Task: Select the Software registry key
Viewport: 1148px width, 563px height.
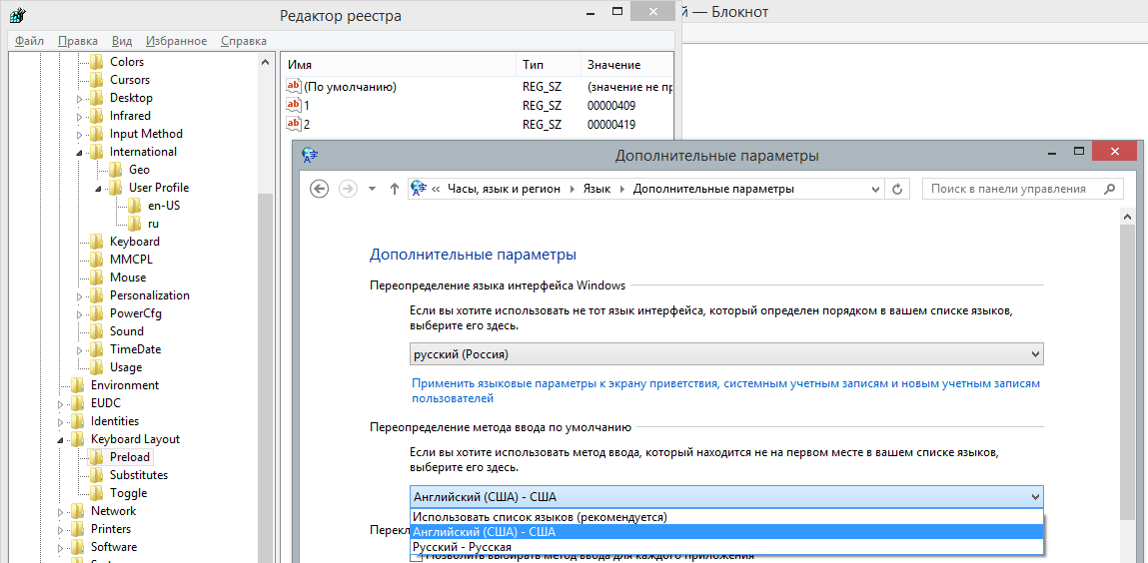Action: click(x=114, y=547)
